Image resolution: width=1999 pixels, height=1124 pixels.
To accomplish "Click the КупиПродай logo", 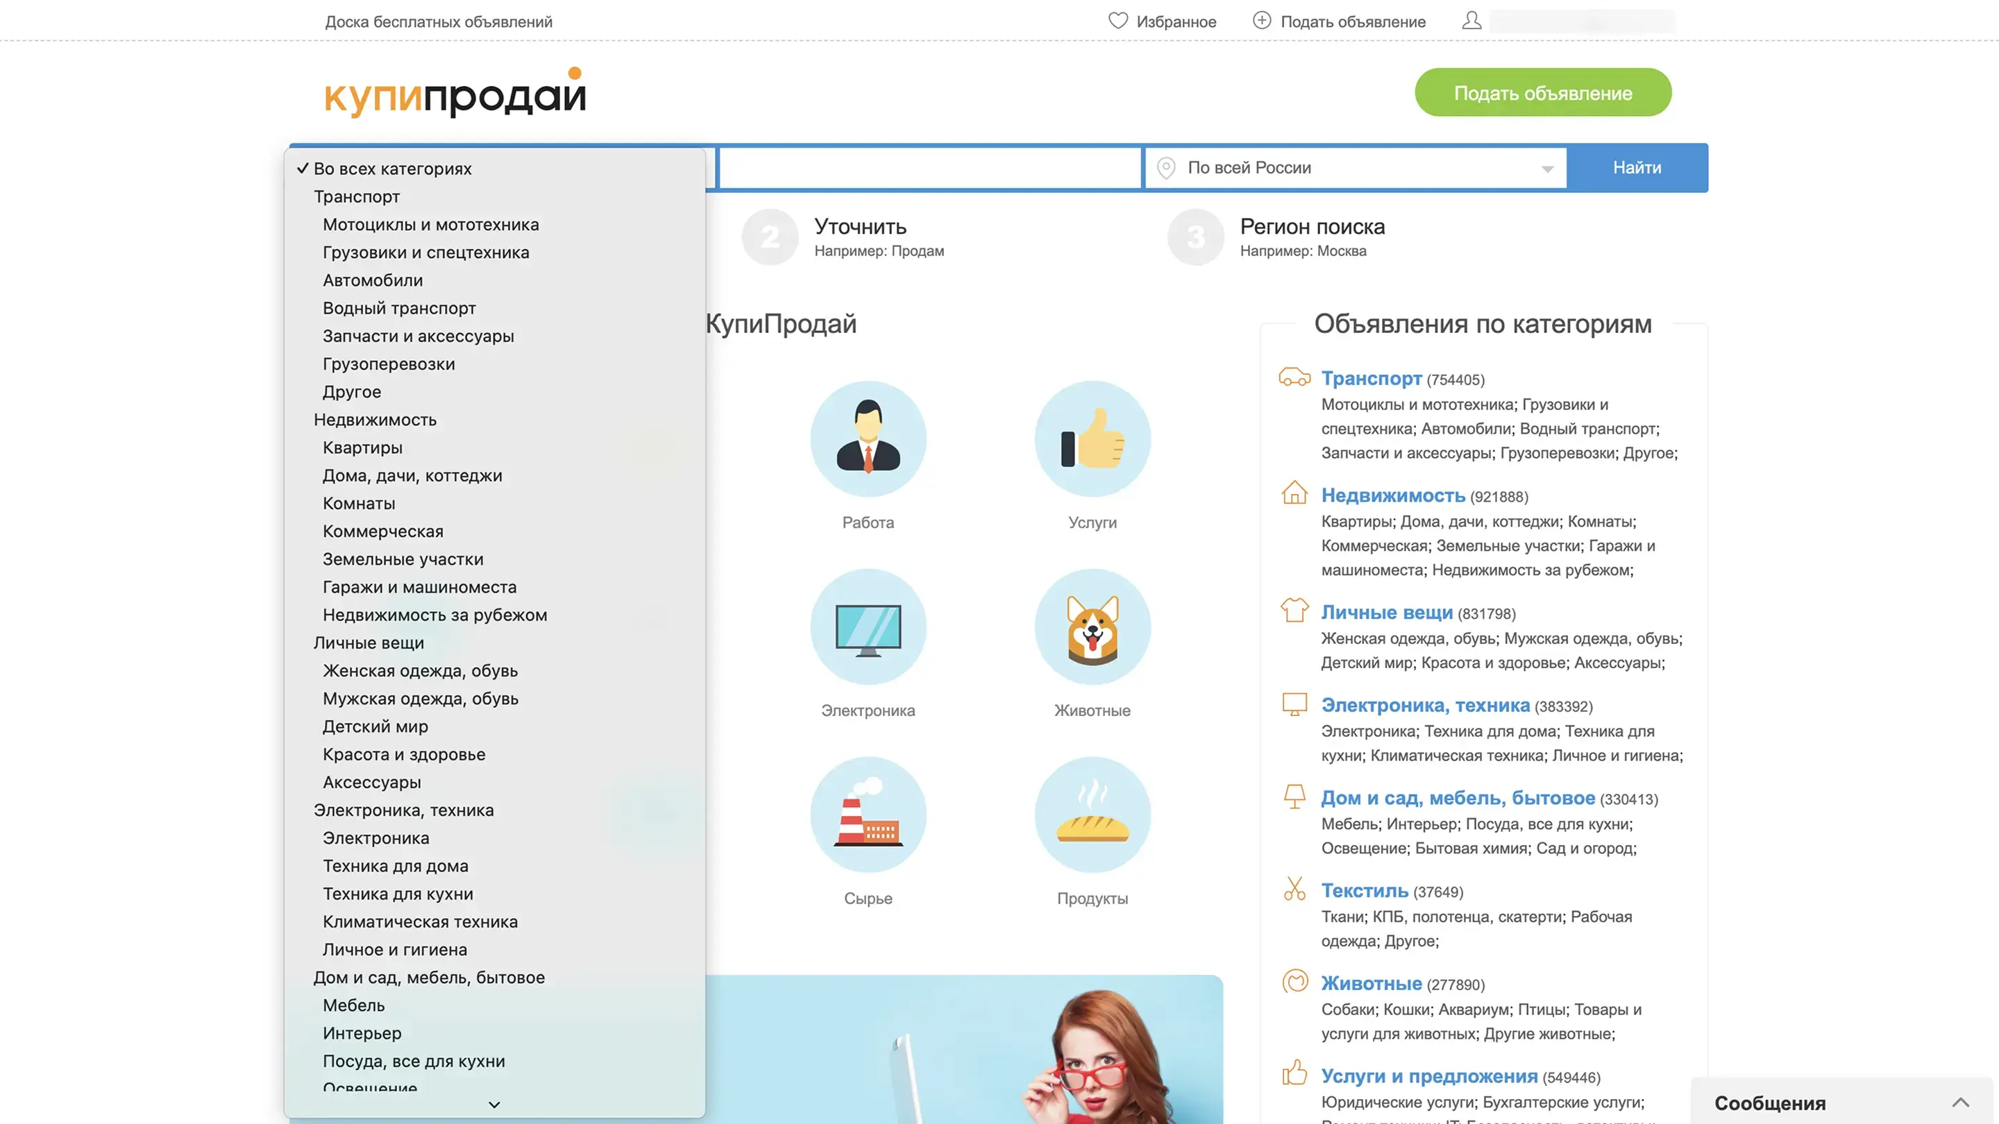I will (x=455, y=93).
